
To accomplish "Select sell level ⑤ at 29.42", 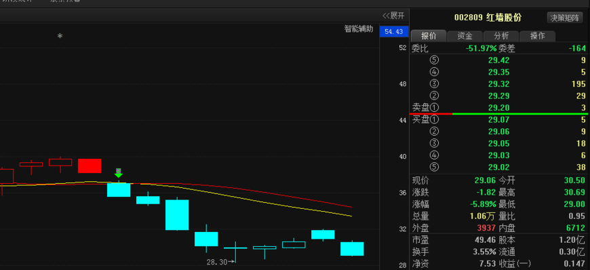I will pos(498,60).
